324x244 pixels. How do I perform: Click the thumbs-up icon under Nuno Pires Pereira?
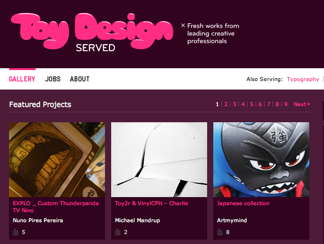point(16,232)
